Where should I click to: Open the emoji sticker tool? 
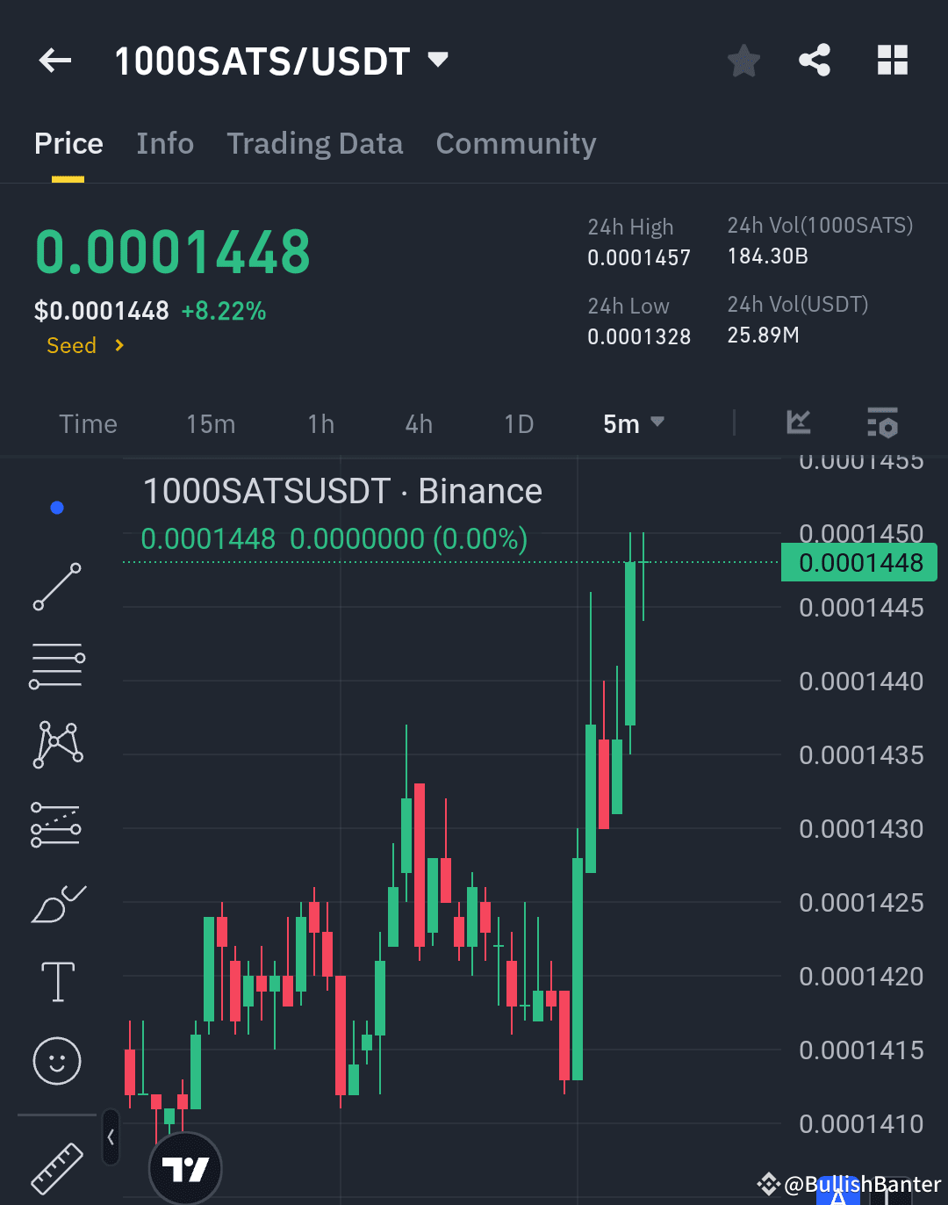(56, 1061)
